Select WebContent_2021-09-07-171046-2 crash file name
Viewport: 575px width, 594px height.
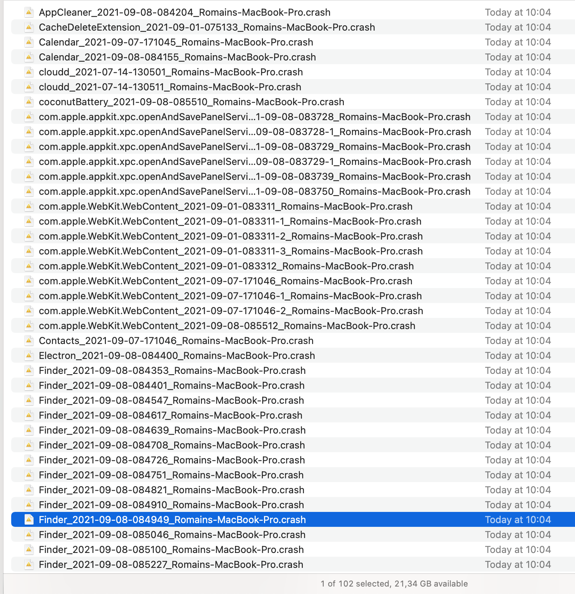click(231, 311)
